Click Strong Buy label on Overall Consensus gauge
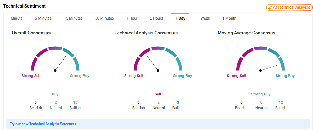The image size is (313, 130). tap(80, 76)
